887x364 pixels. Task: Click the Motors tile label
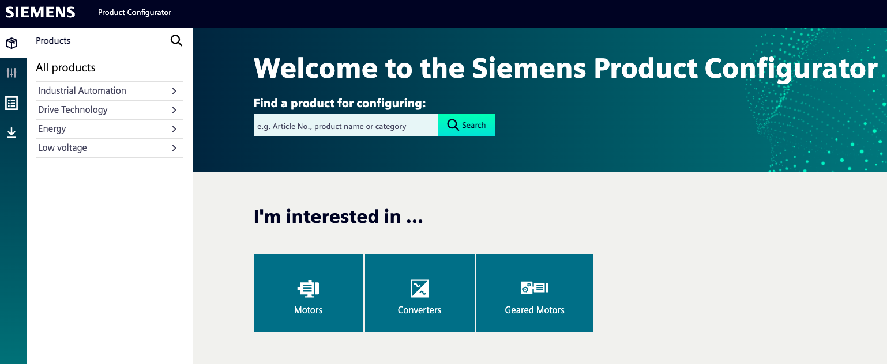(x=308, y=310)
